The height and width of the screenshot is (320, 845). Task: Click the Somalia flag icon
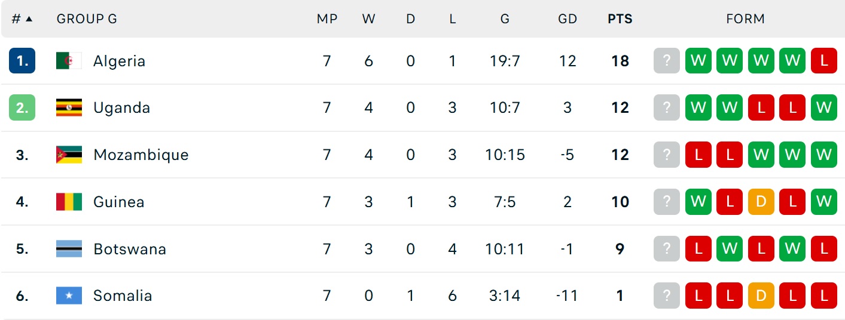click(x=69, y=296)
